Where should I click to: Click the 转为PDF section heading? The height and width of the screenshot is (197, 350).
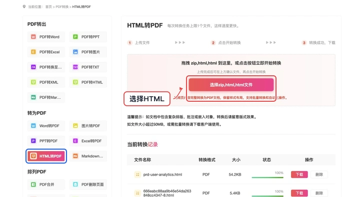tap(36, 113)
